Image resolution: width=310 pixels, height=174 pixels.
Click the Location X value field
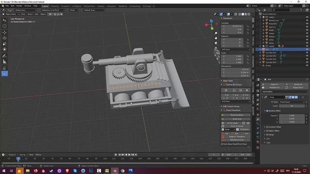point(232,26)
